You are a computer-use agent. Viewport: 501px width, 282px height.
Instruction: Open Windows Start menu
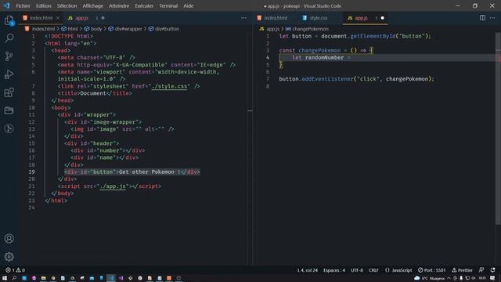coord(5,278)
